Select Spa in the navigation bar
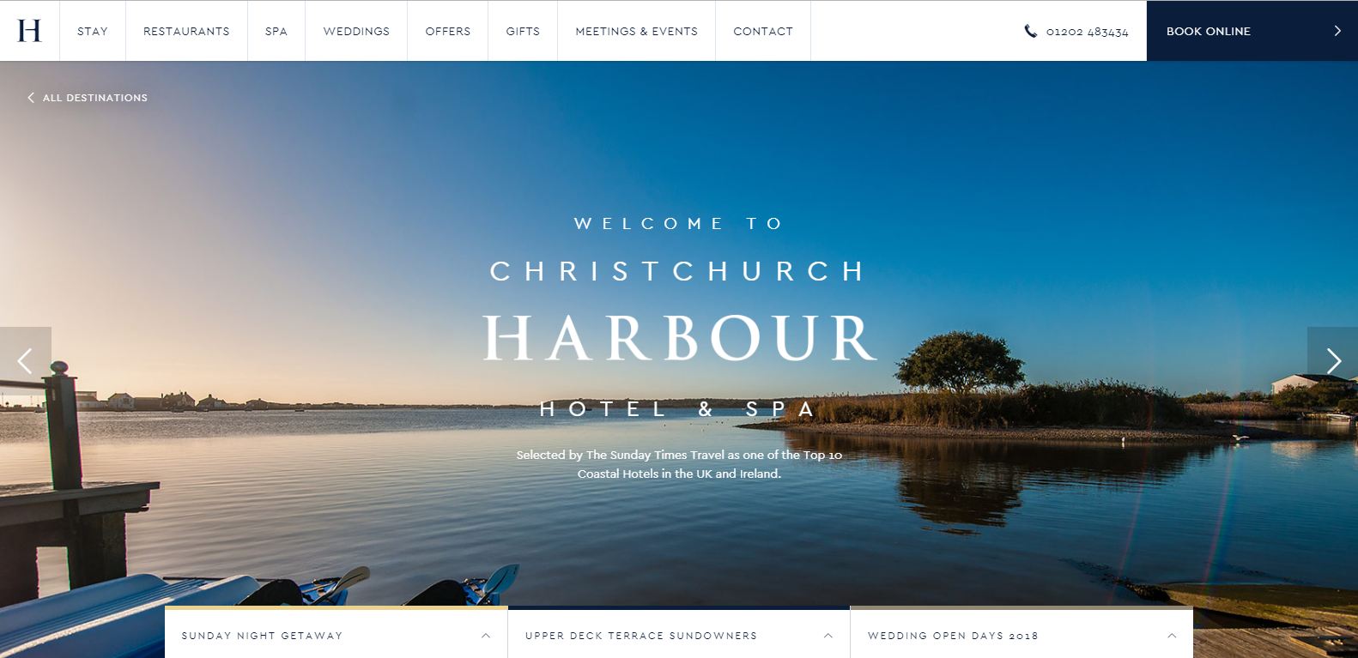The width and height of the screenshot is (1358, 658). pos(276,31)
